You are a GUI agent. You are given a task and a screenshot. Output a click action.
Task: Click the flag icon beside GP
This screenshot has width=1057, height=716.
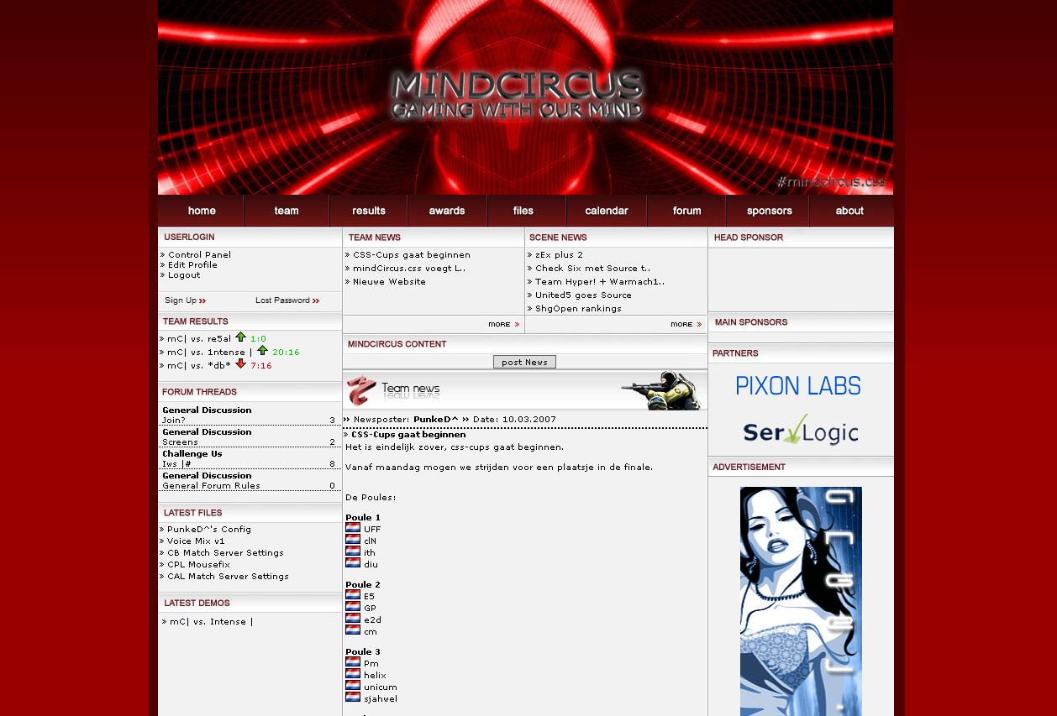pos(353,607)
